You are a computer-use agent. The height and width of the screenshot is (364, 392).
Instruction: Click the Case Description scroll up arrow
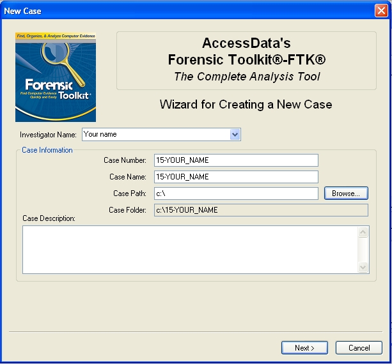pyautogui.click(x=363, y=232)
